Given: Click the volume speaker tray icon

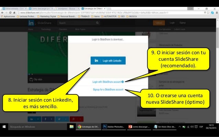Looking at the screenshot, I should point(192,127).
